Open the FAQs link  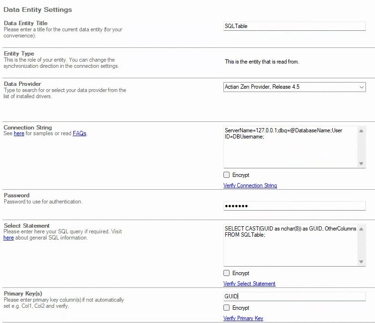[79, 133]
